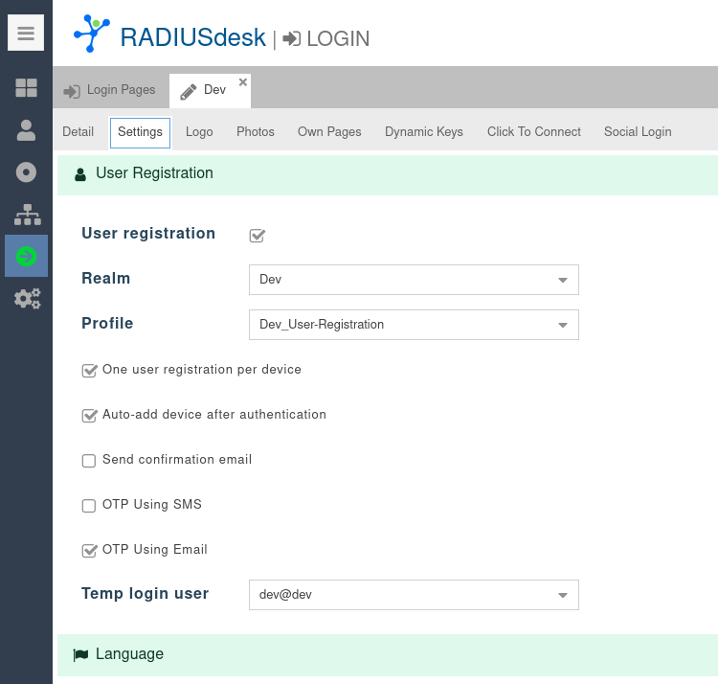Toggle the User registration checkbox

coord(257,235)
